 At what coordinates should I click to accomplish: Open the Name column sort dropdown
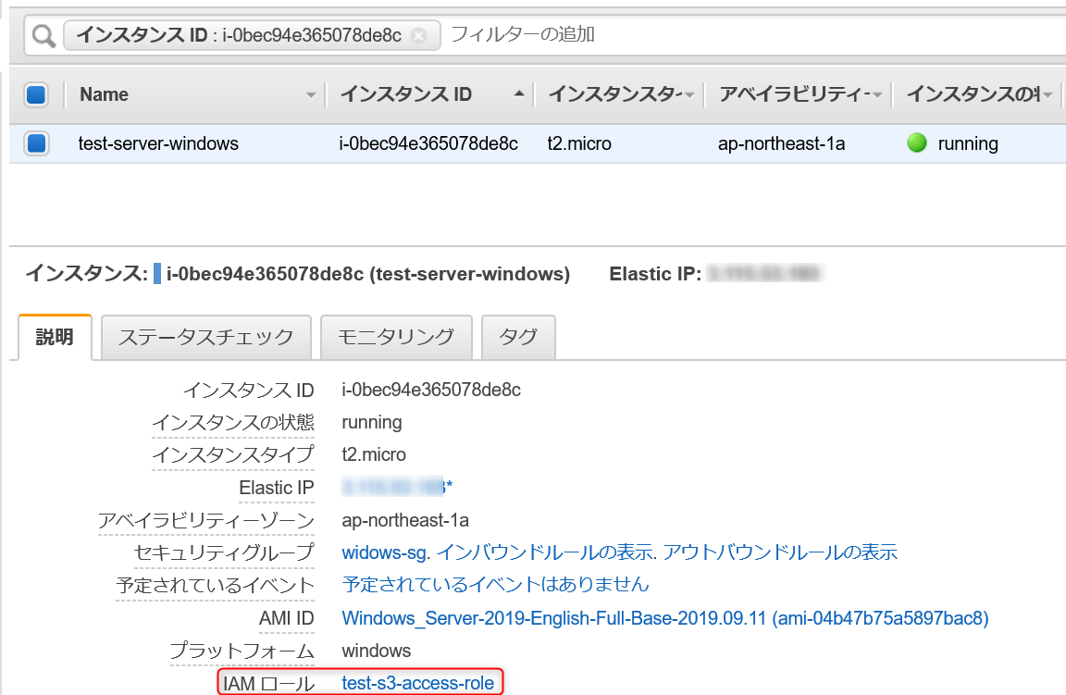click(311, 94)
